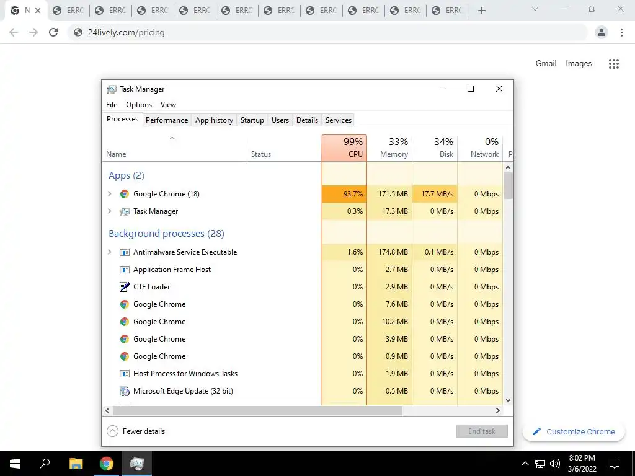Click the volume speaker tray icon
The height and width of the screenshot is (476, 635).
[x=555, y=464]
